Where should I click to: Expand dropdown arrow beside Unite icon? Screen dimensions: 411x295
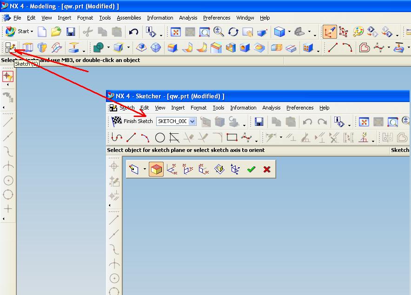pyautogui.click(x=108, y=48)
